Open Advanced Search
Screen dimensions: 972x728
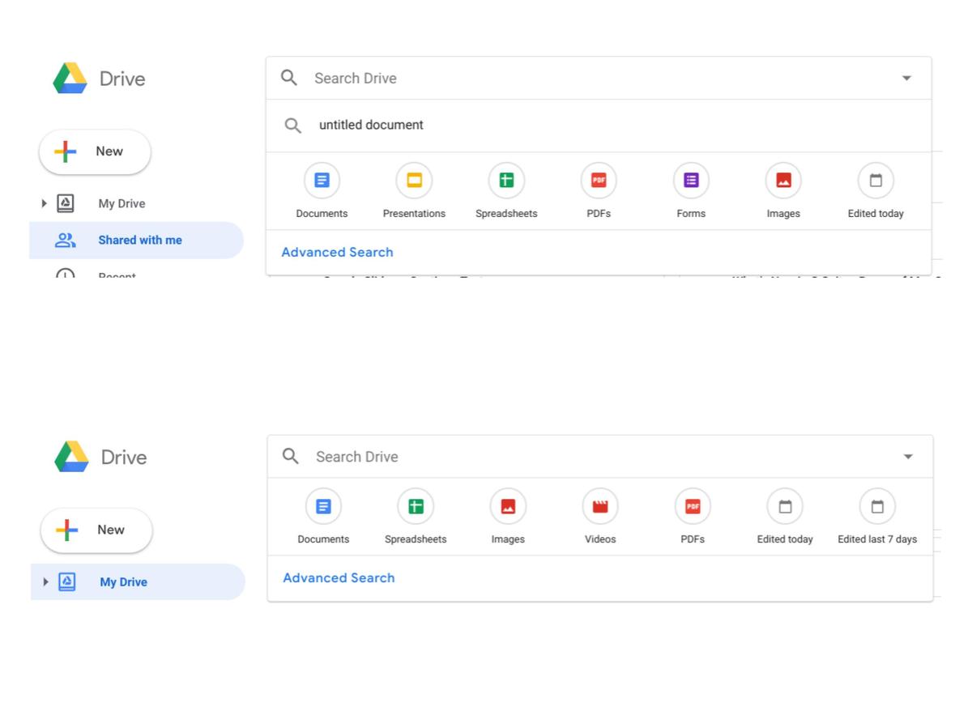[x=337, y=252]
